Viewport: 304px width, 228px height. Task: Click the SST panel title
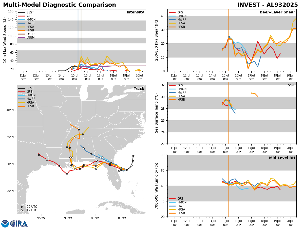[x=291, y=85]
